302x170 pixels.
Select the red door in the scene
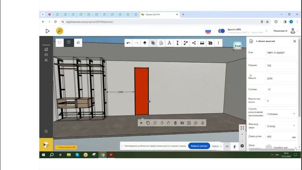pos(142,91)
